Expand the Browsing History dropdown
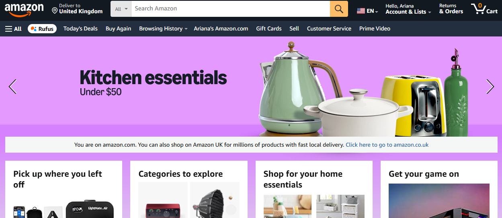 [163, 28]
